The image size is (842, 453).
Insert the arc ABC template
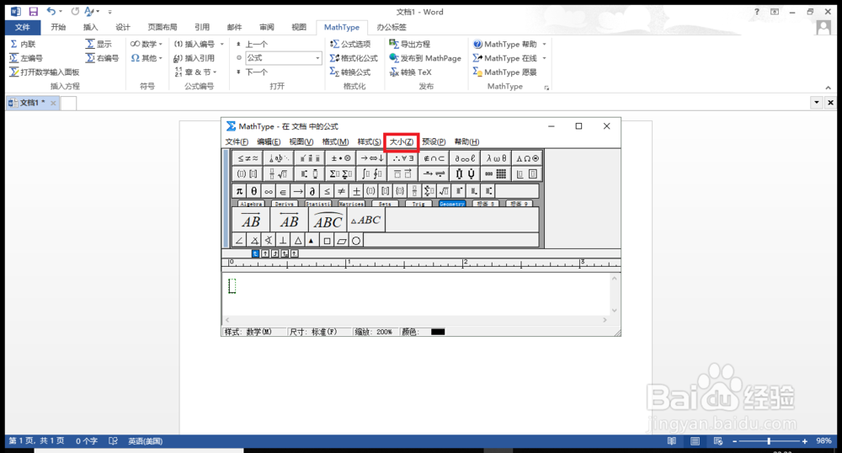[x=328, y=220]
